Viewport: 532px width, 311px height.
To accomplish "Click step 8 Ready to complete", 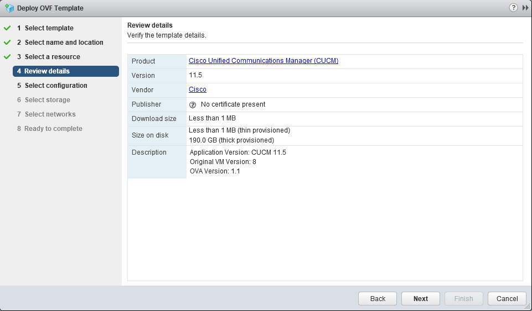I will [x=50, y=129].
